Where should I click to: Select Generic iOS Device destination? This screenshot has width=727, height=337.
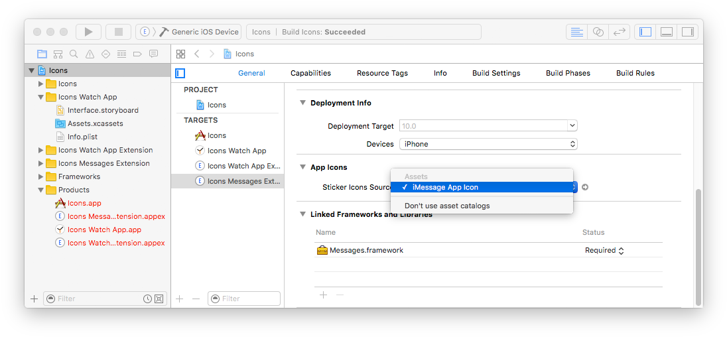(205, 32)
